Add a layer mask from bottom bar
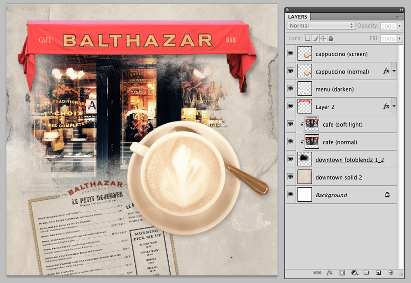 tap(342, 273)
